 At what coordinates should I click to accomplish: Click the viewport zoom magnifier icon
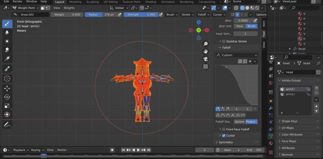coord(206,44)
